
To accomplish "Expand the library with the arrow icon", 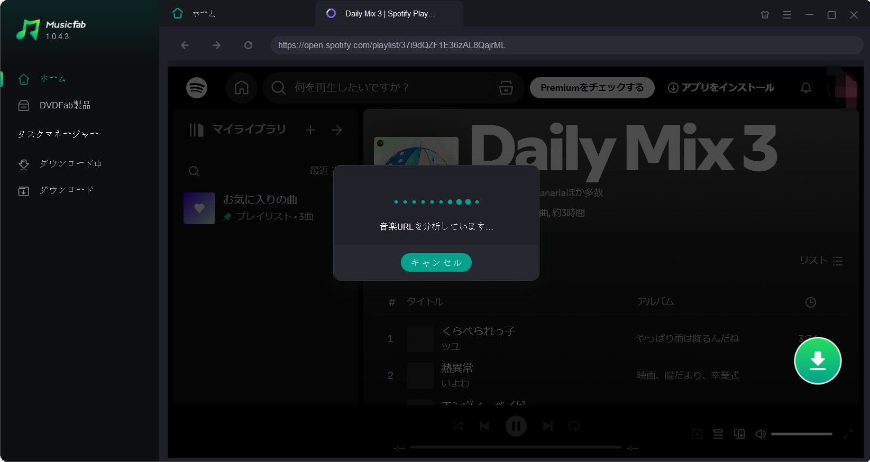I will pos(337,130).
